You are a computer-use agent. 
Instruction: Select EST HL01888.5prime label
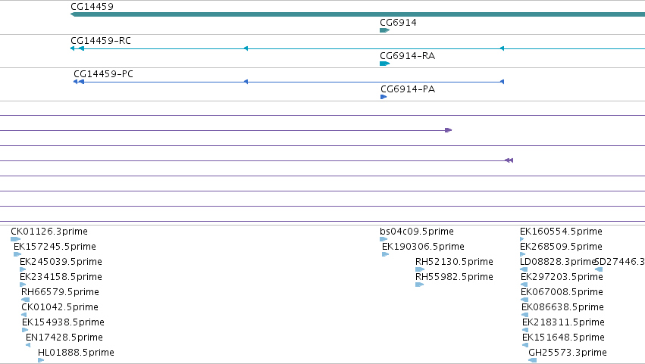[x=76, y=353]
